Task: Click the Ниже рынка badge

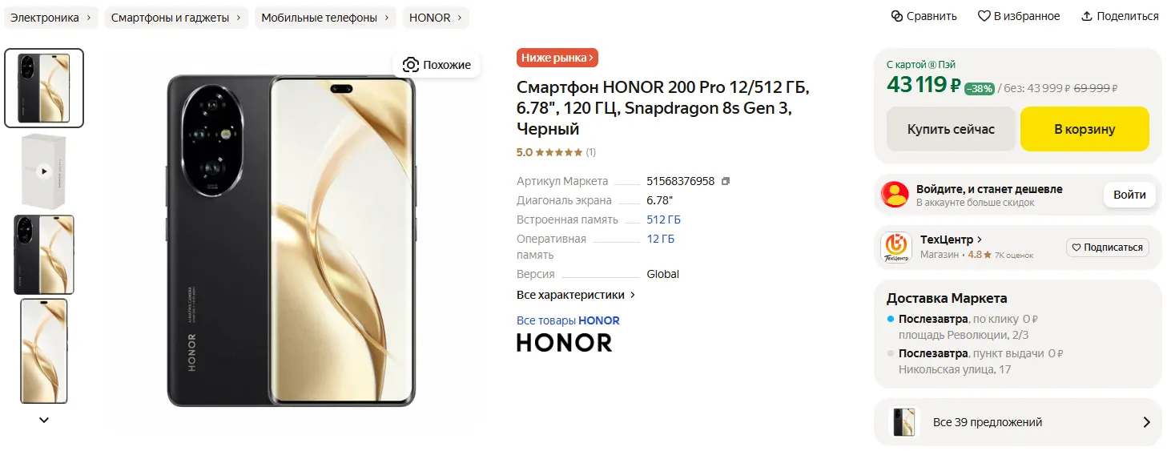Action: (x=557, y=58)
